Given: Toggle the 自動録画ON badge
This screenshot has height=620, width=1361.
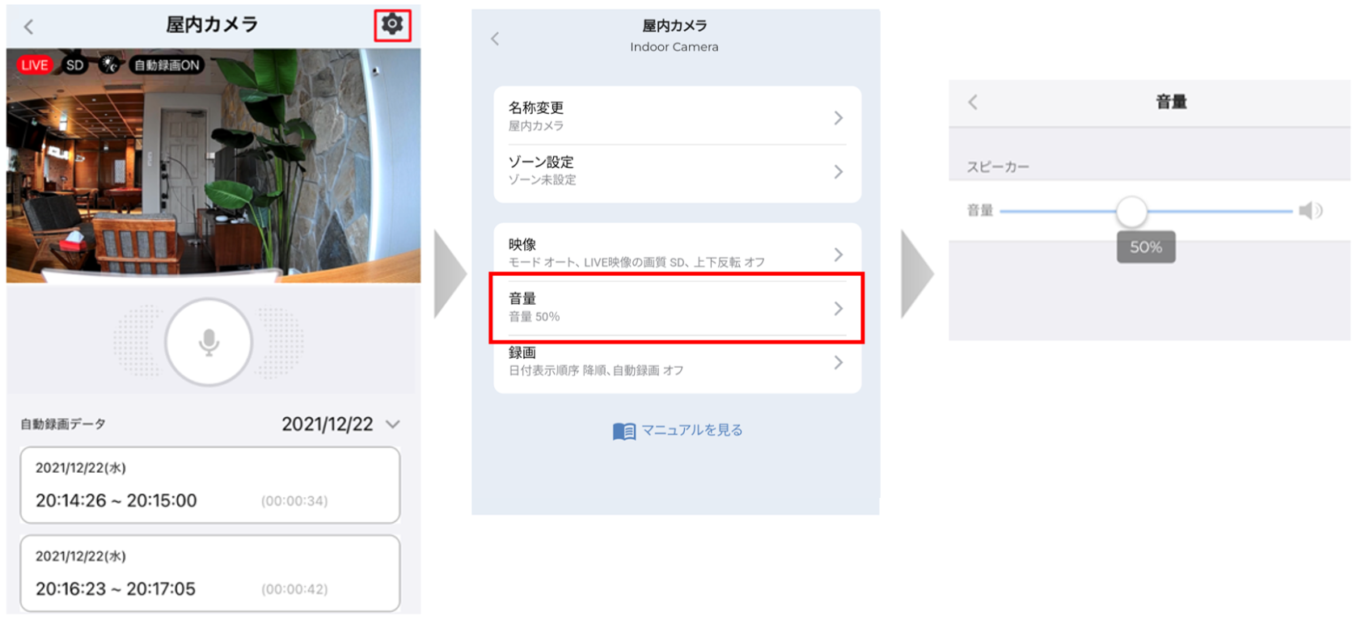Looking at the screenshot, I should [167, 65].
